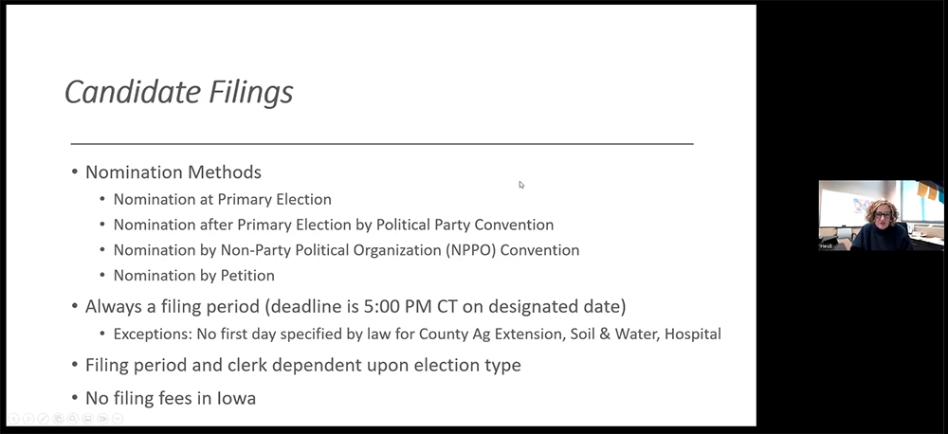Toggle subtitles icon in slideshow toolbar
948x434 pixels.
point(87,418)
